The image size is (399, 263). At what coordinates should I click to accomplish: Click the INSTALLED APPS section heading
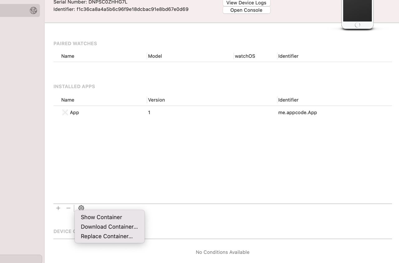click(74, 87)
